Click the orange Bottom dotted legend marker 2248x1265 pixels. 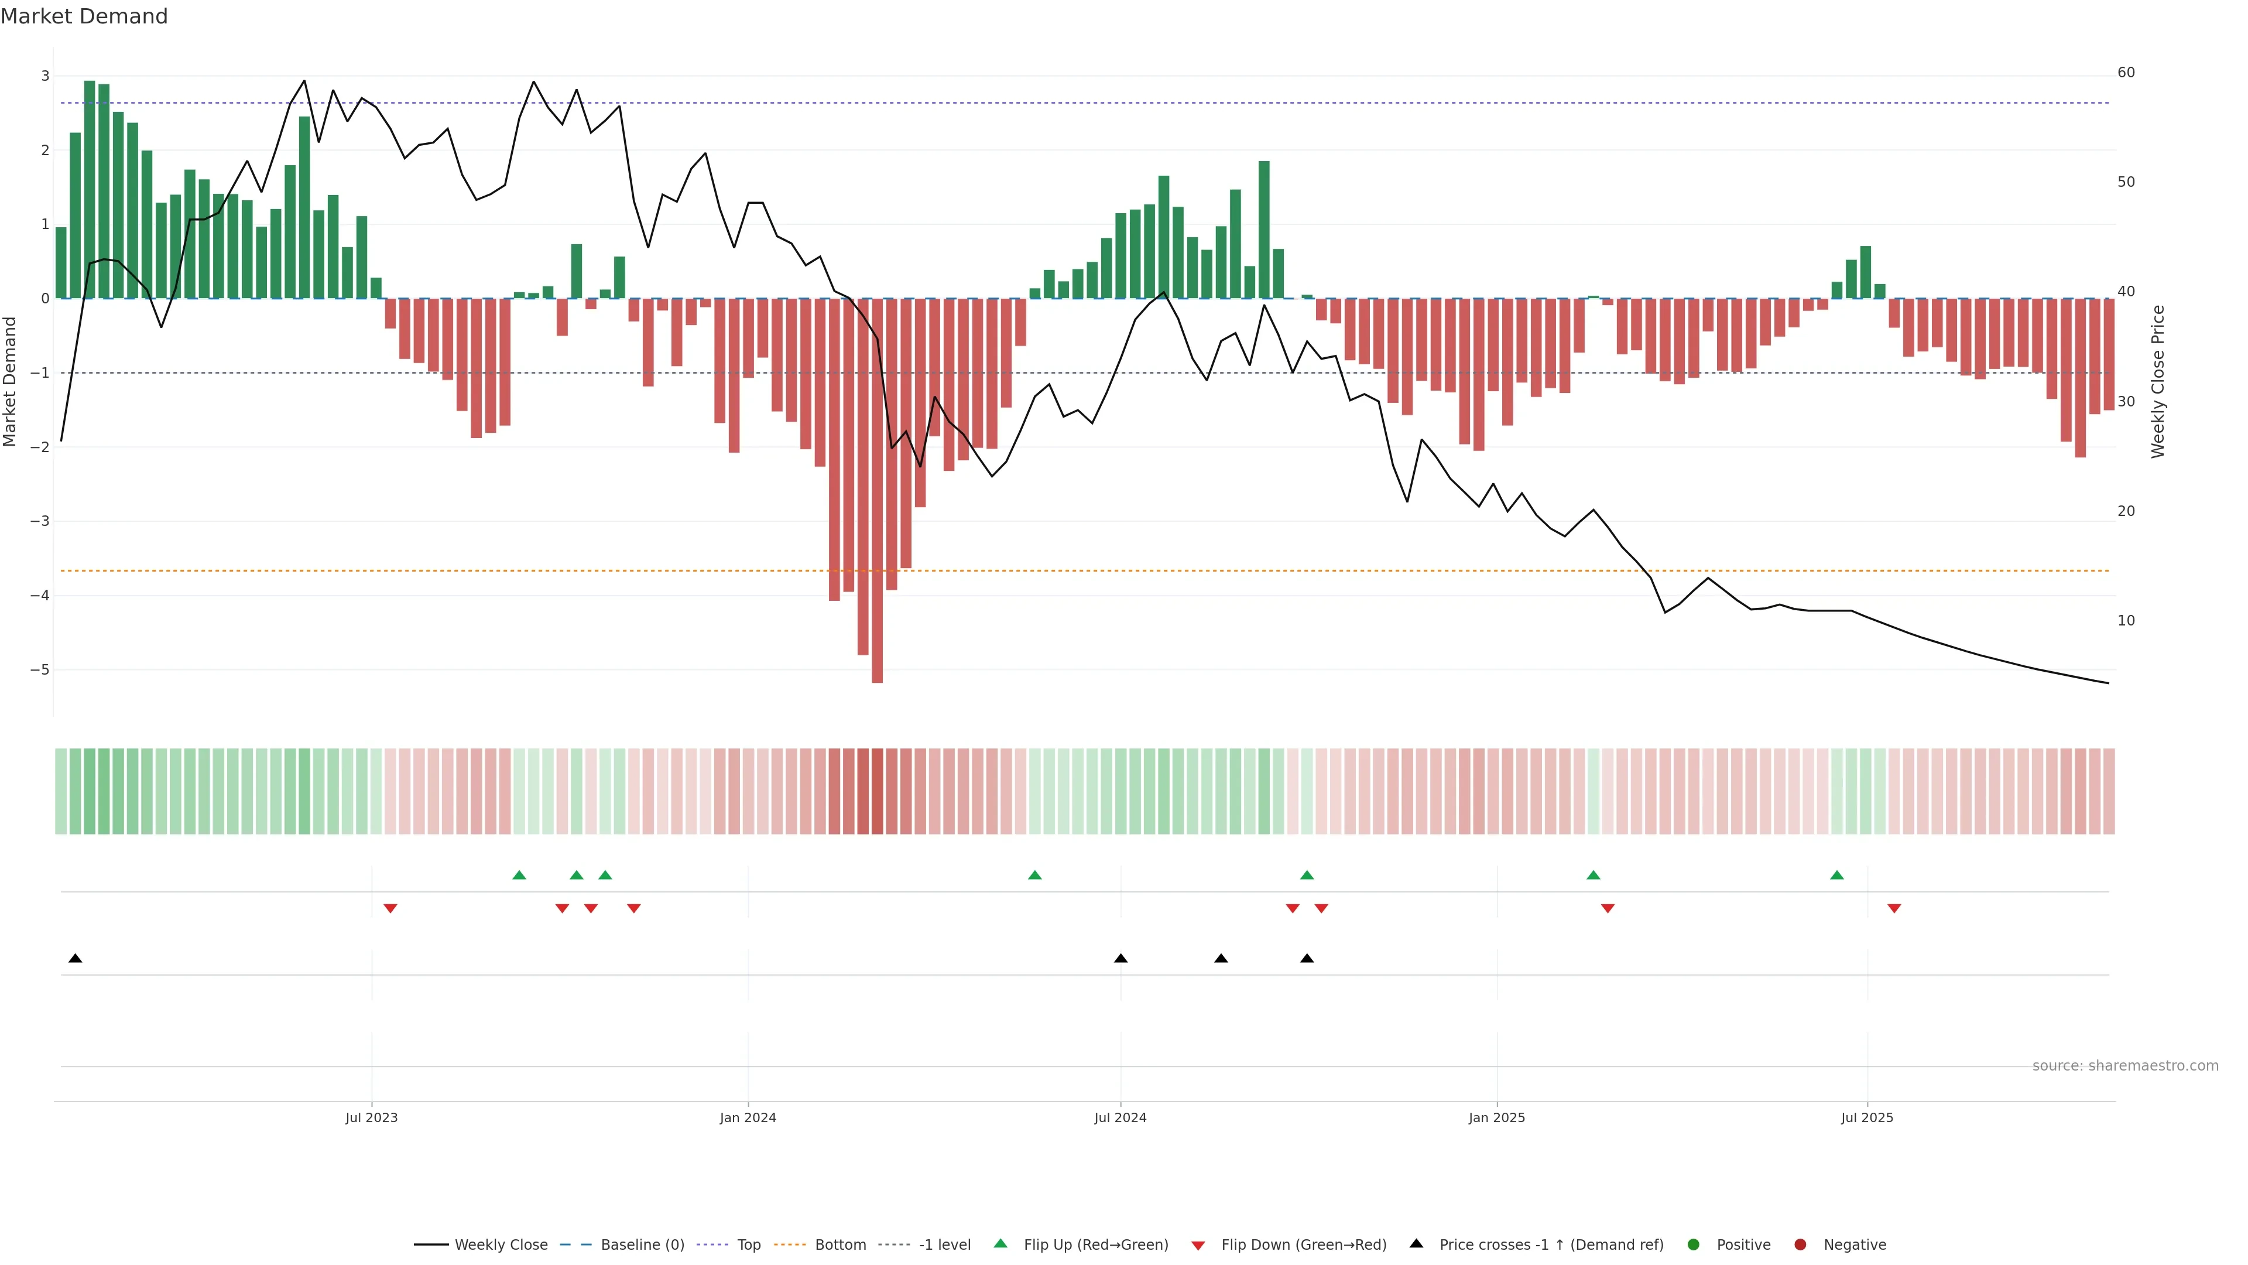790,1244
